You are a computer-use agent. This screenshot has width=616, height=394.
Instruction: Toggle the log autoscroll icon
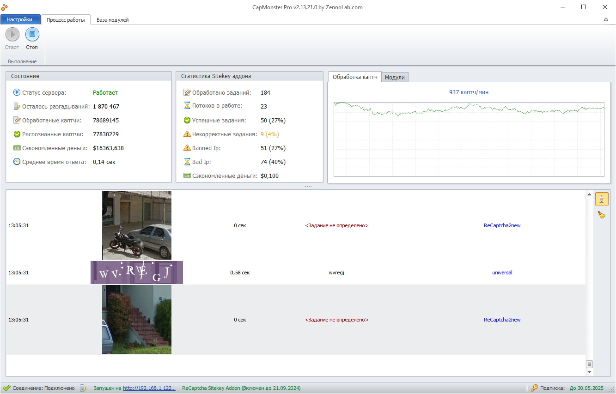pyautogui.click(x=601, y=199)
